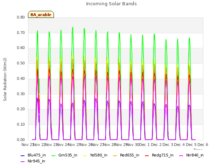The width and height of the screenshot is (224, 168).
Task: Click the 0.30 y-axis tick label
Action: coord(21,94)
